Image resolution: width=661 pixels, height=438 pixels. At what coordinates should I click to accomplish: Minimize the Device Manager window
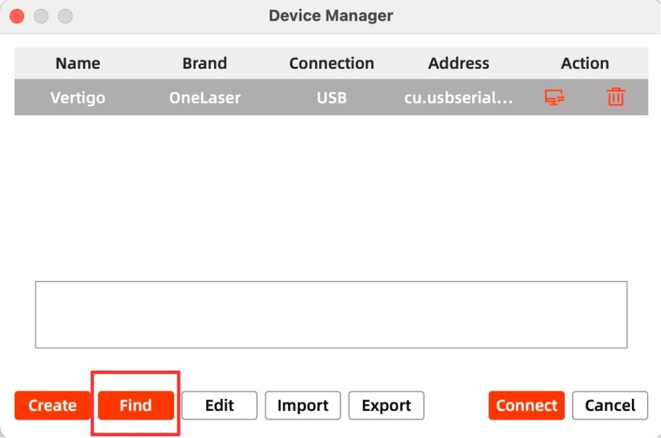pos(41,16)
